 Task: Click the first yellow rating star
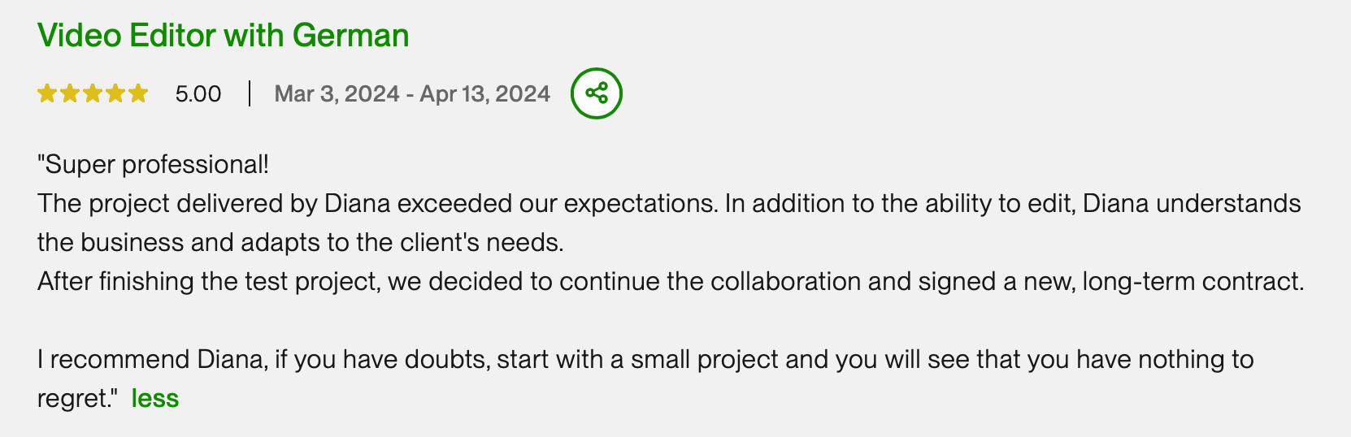[47, 93]
